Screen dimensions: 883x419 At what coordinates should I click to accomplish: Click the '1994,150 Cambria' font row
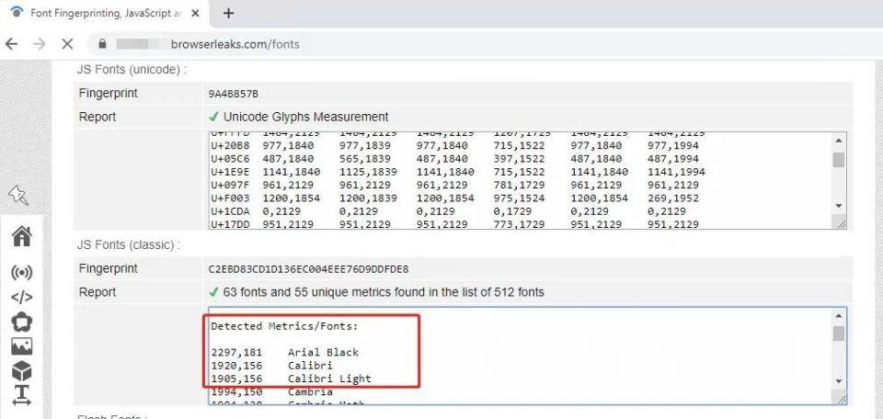(x=272, y=392)
